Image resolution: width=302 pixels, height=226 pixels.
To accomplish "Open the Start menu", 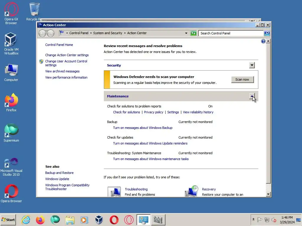I will tap(8, 220).
